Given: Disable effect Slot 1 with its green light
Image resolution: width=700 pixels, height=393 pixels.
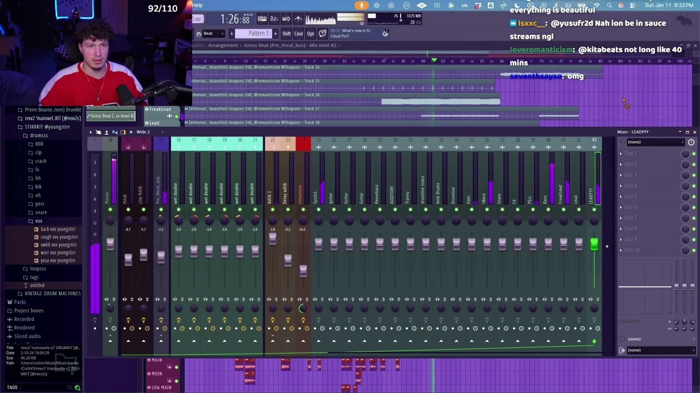Looking at the screenshot, I should tap(694, 153).
